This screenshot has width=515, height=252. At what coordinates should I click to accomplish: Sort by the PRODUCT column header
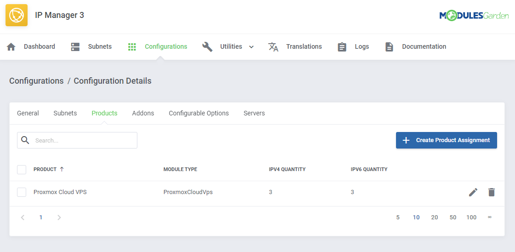coord(45,170)
